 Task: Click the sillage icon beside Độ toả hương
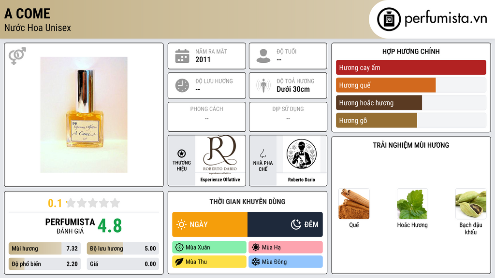click(263, 85)
